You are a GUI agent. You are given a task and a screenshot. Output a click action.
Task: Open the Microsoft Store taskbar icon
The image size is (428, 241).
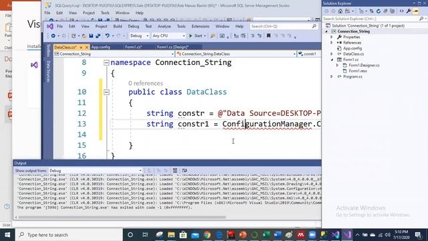[x=183, y=235]
